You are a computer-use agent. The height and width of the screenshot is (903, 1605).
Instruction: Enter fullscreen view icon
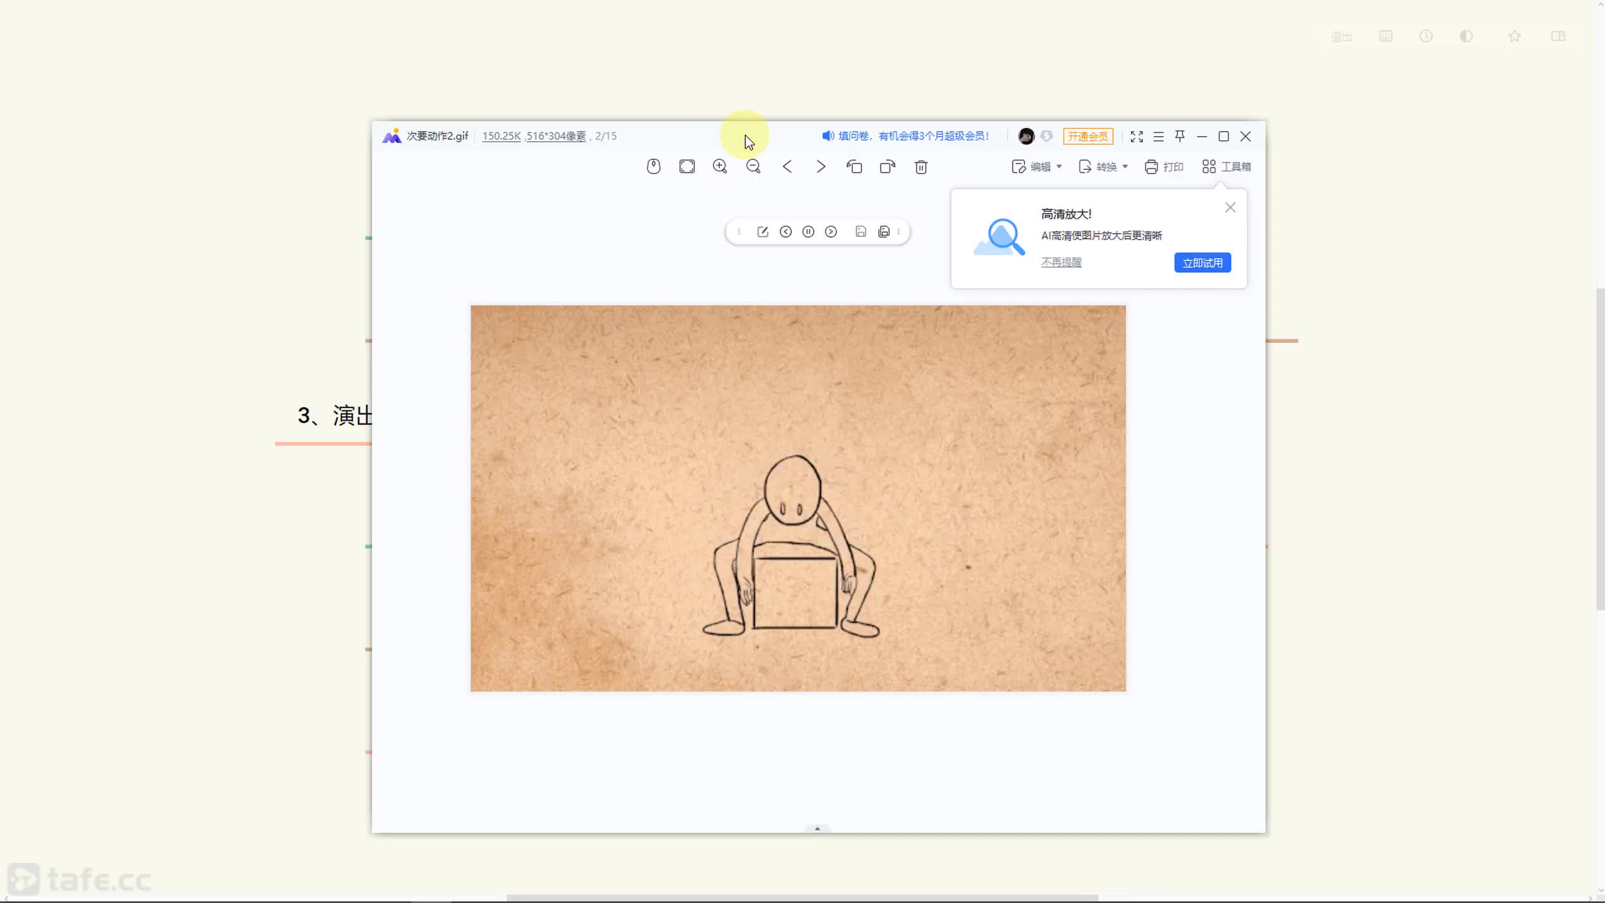(1137, 136)
